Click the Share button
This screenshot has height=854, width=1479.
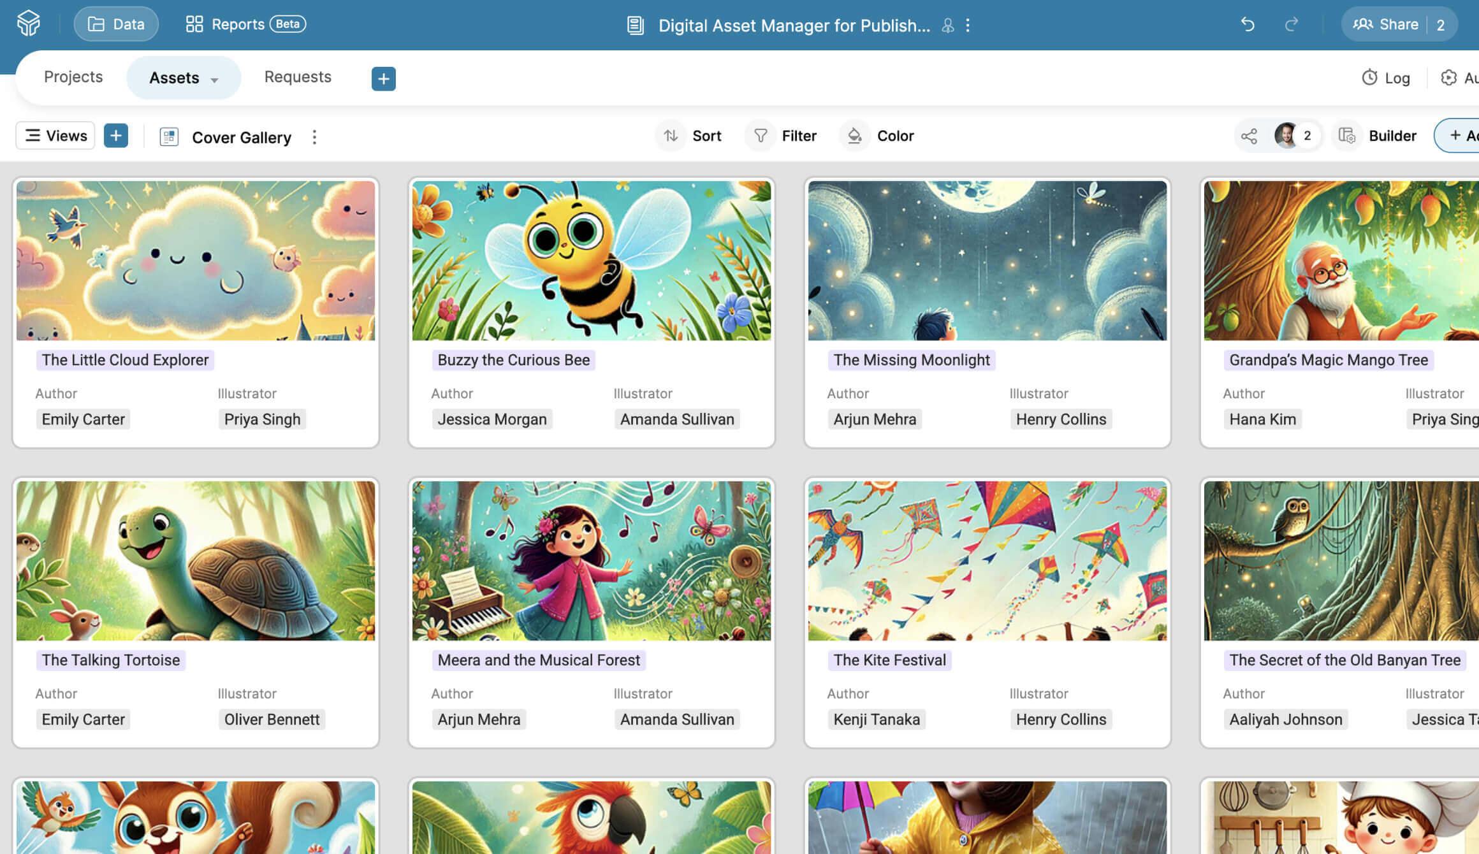pyautogui.click(x=1386, y=24)
